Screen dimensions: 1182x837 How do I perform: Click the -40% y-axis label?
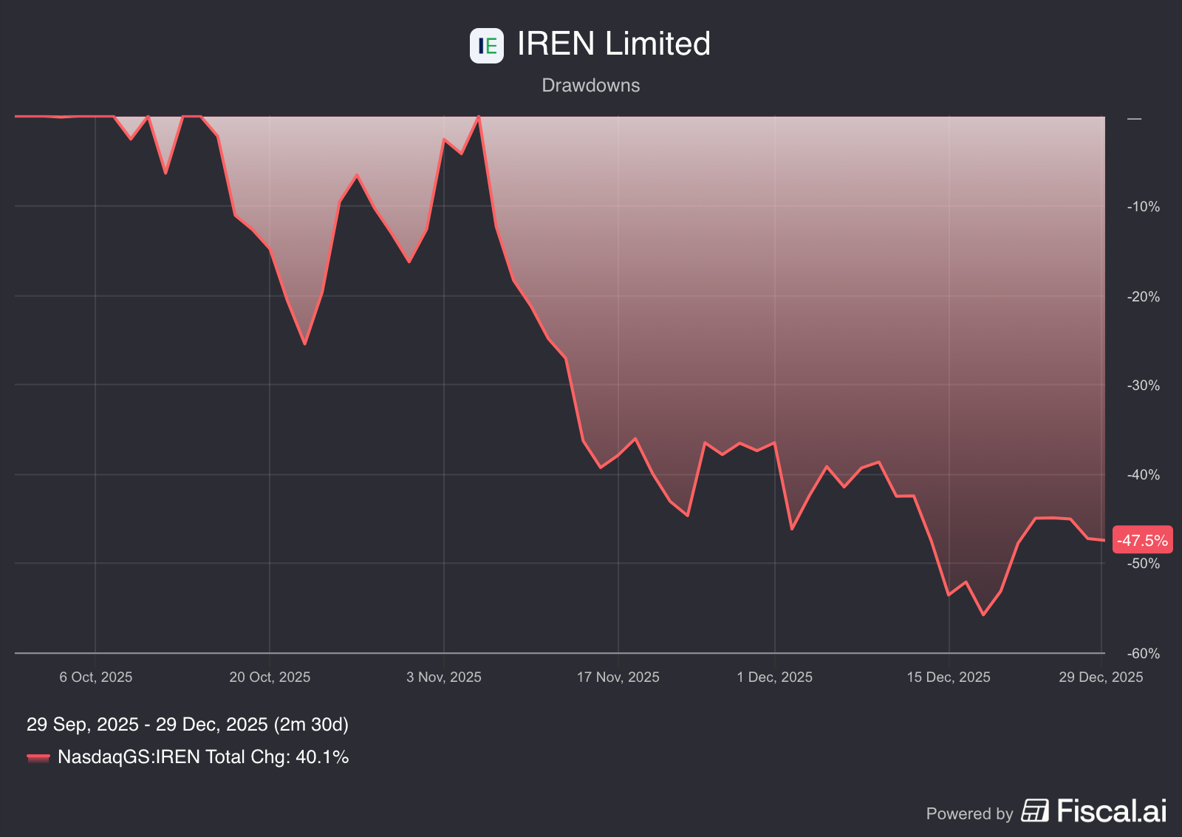click(1144, 475)
